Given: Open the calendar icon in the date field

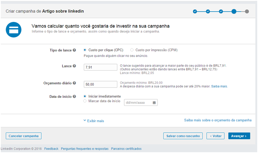Looking at the screenshot, I should point(154,103).
